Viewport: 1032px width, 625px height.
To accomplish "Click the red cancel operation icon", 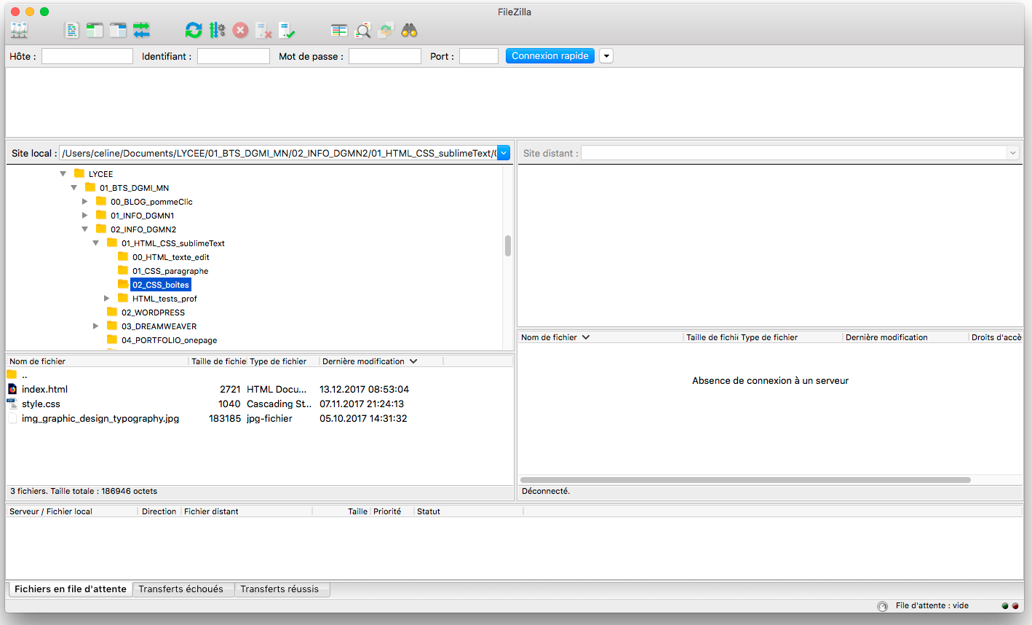I will pos(240,30).
